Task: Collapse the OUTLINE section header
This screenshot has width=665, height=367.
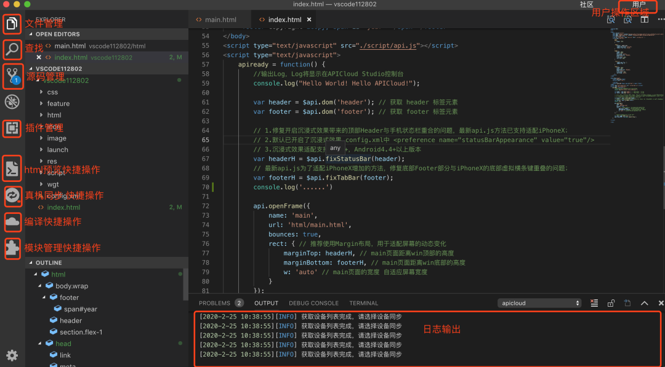Action: [107, 262]
